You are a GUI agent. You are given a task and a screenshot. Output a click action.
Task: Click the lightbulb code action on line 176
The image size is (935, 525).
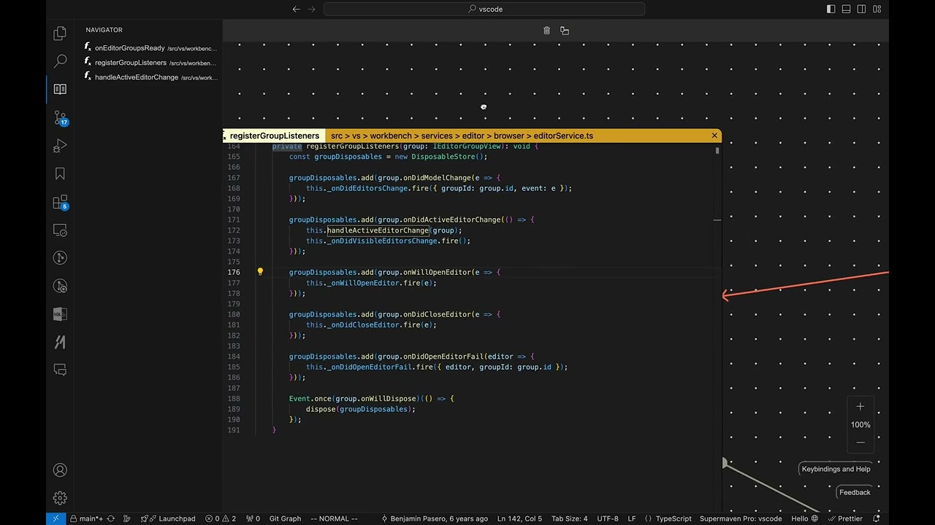[x=260, y=272]
